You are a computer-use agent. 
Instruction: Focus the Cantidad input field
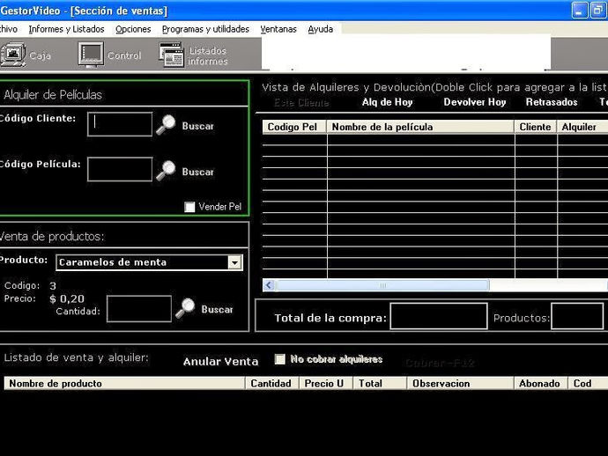[139, 309]
